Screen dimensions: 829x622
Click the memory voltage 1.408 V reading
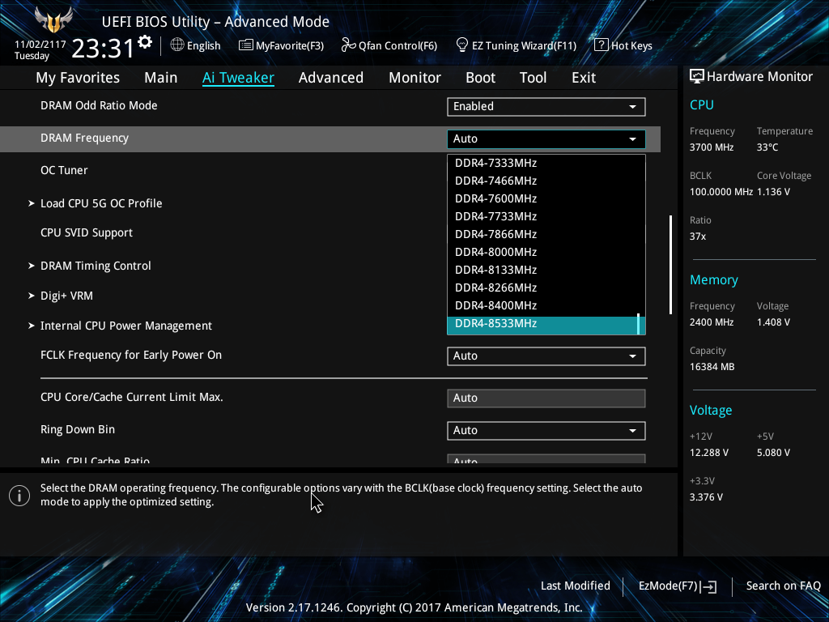(773, 322)
